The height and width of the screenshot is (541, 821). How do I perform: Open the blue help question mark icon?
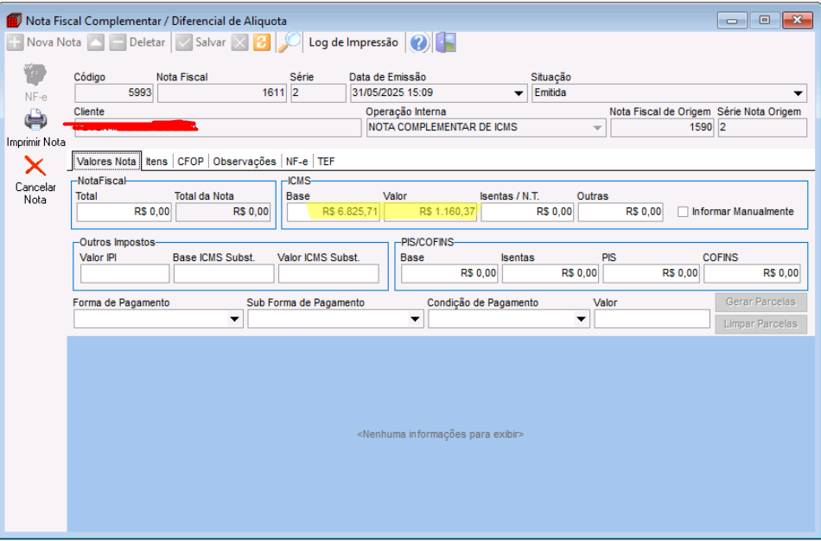click(419, 43)
